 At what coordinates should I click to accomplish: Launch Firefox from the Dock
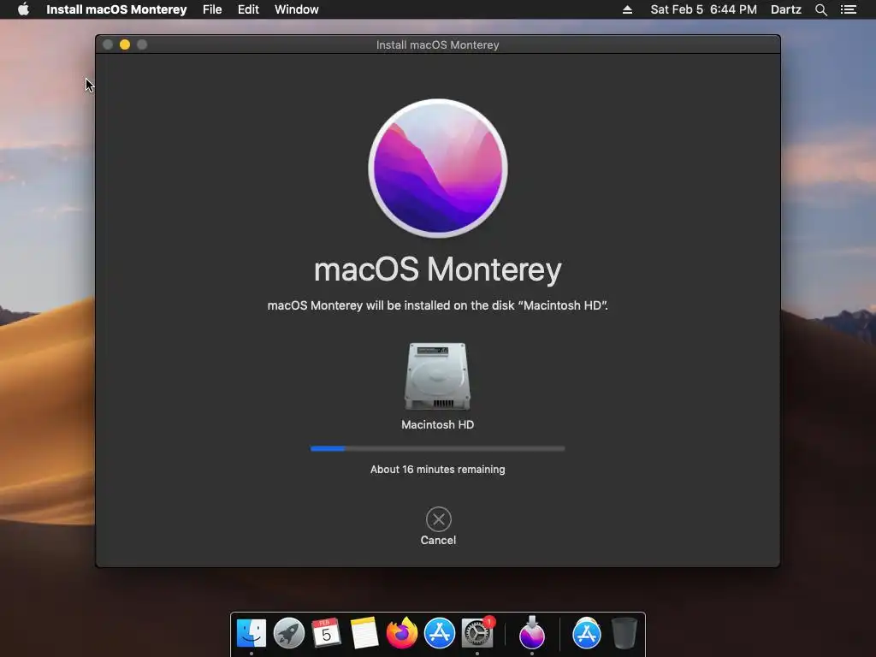click(x=402, y=633)
